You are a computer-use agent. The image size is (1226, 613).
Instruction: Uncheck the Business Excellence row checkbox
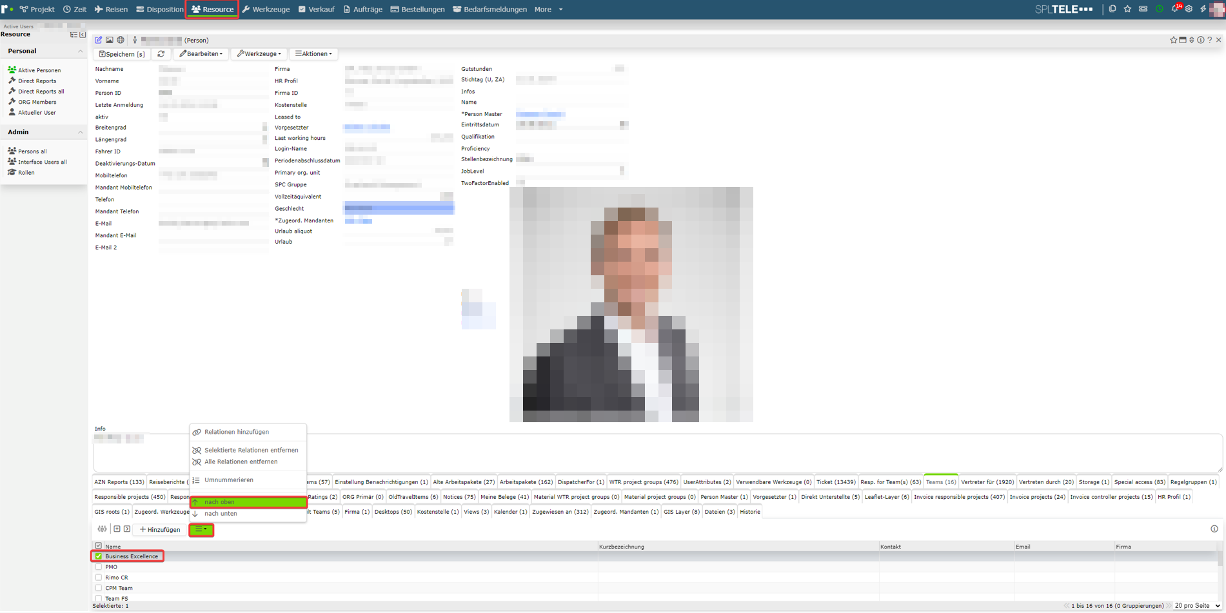pyautogui.click(x=99, y=556)
